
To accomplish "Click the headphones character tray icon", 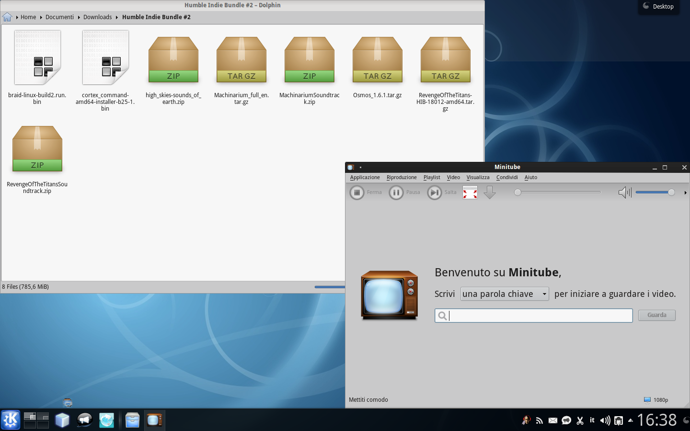I will [526, 420].
